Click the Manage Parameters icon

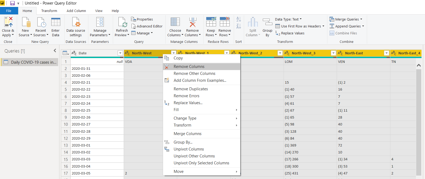coord(100,22)
